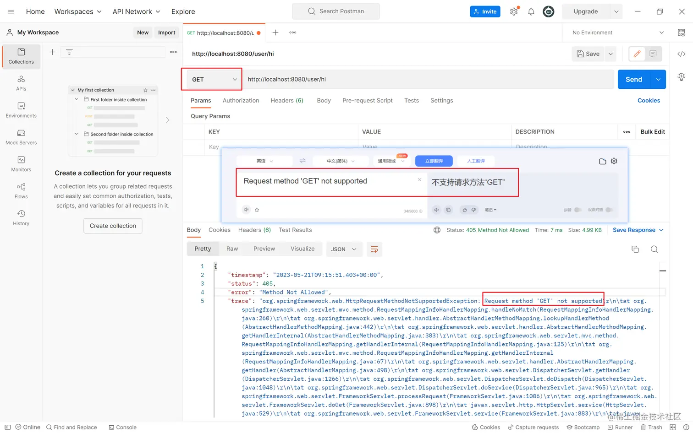The image size is (693, 433).
Task: Click the translator folder icon
Action: [x=603, y=161]
